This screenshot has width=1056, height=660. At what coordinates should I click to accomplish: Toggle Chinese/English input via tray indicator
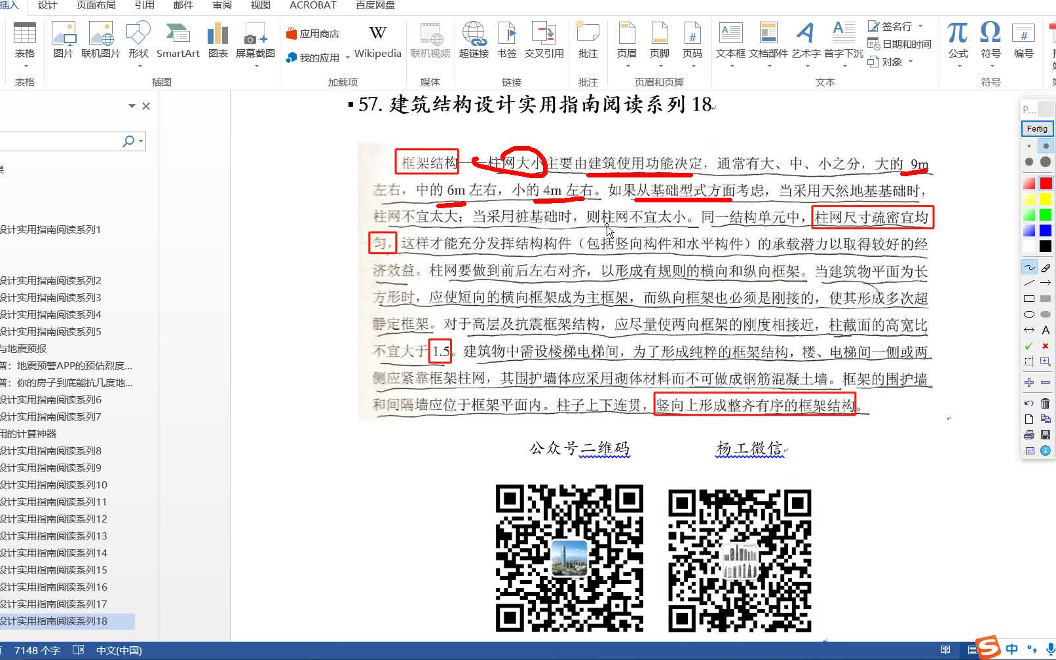coord(1011,650)
